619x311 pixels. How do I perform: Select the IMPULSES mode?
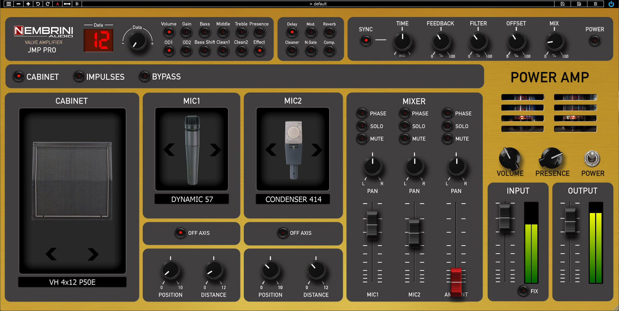[x=79, y=76]
